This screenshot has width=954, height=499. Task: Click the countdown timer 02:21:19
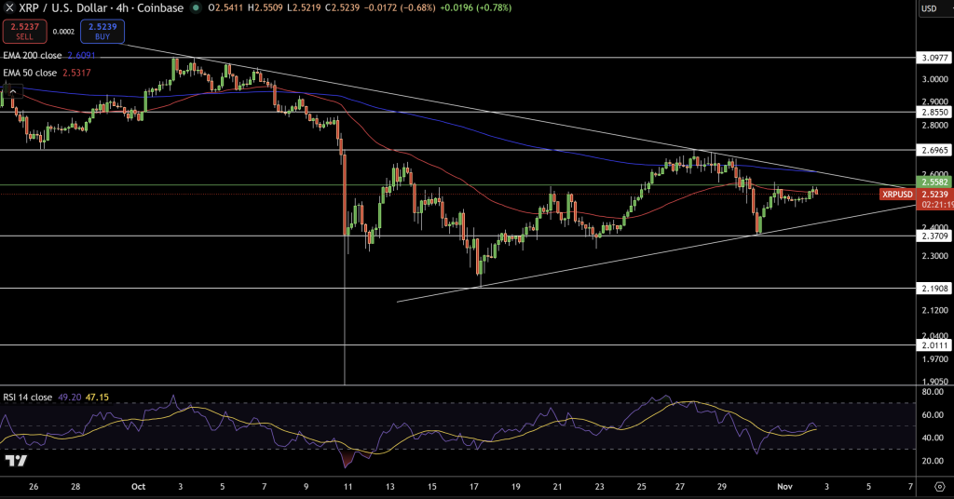[937, 205]
